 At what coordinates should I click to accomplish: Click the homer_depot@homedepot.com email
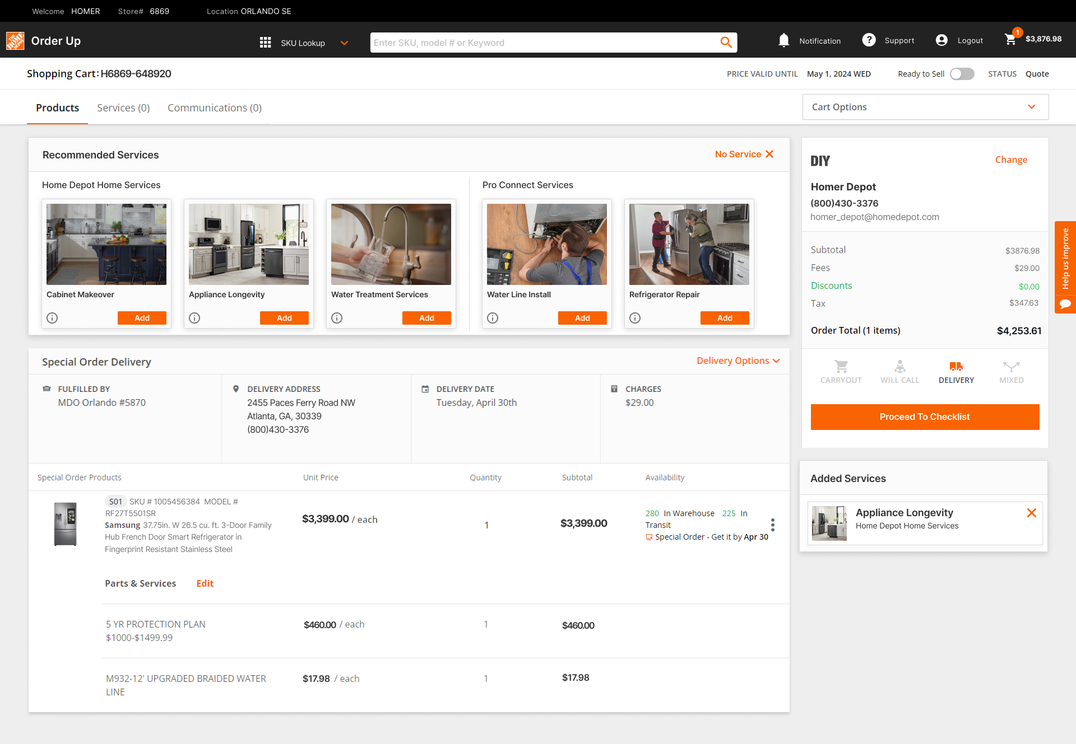(x=875, y=217)
